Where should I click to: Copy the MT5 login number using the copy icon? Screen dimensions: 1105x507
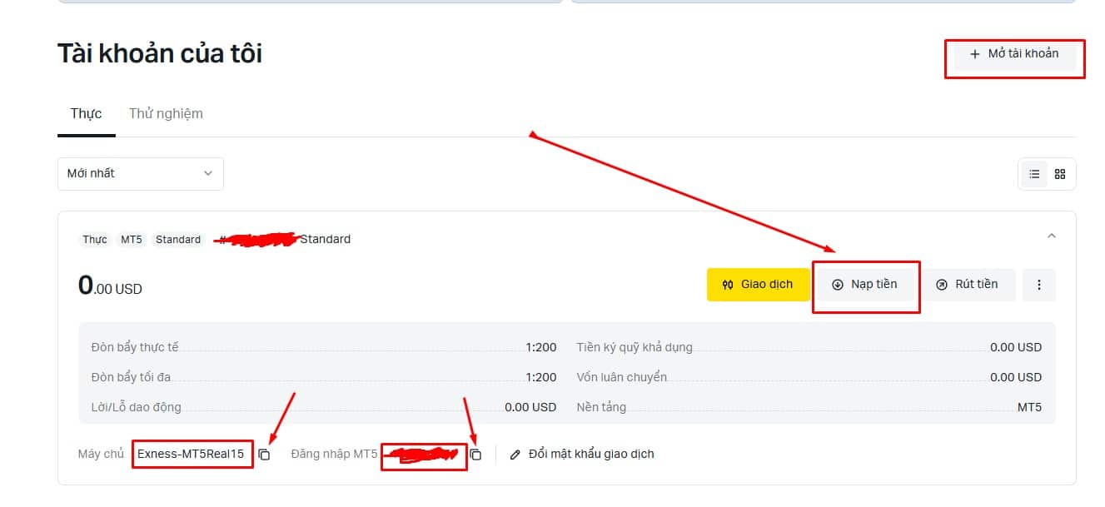[475, 455]
